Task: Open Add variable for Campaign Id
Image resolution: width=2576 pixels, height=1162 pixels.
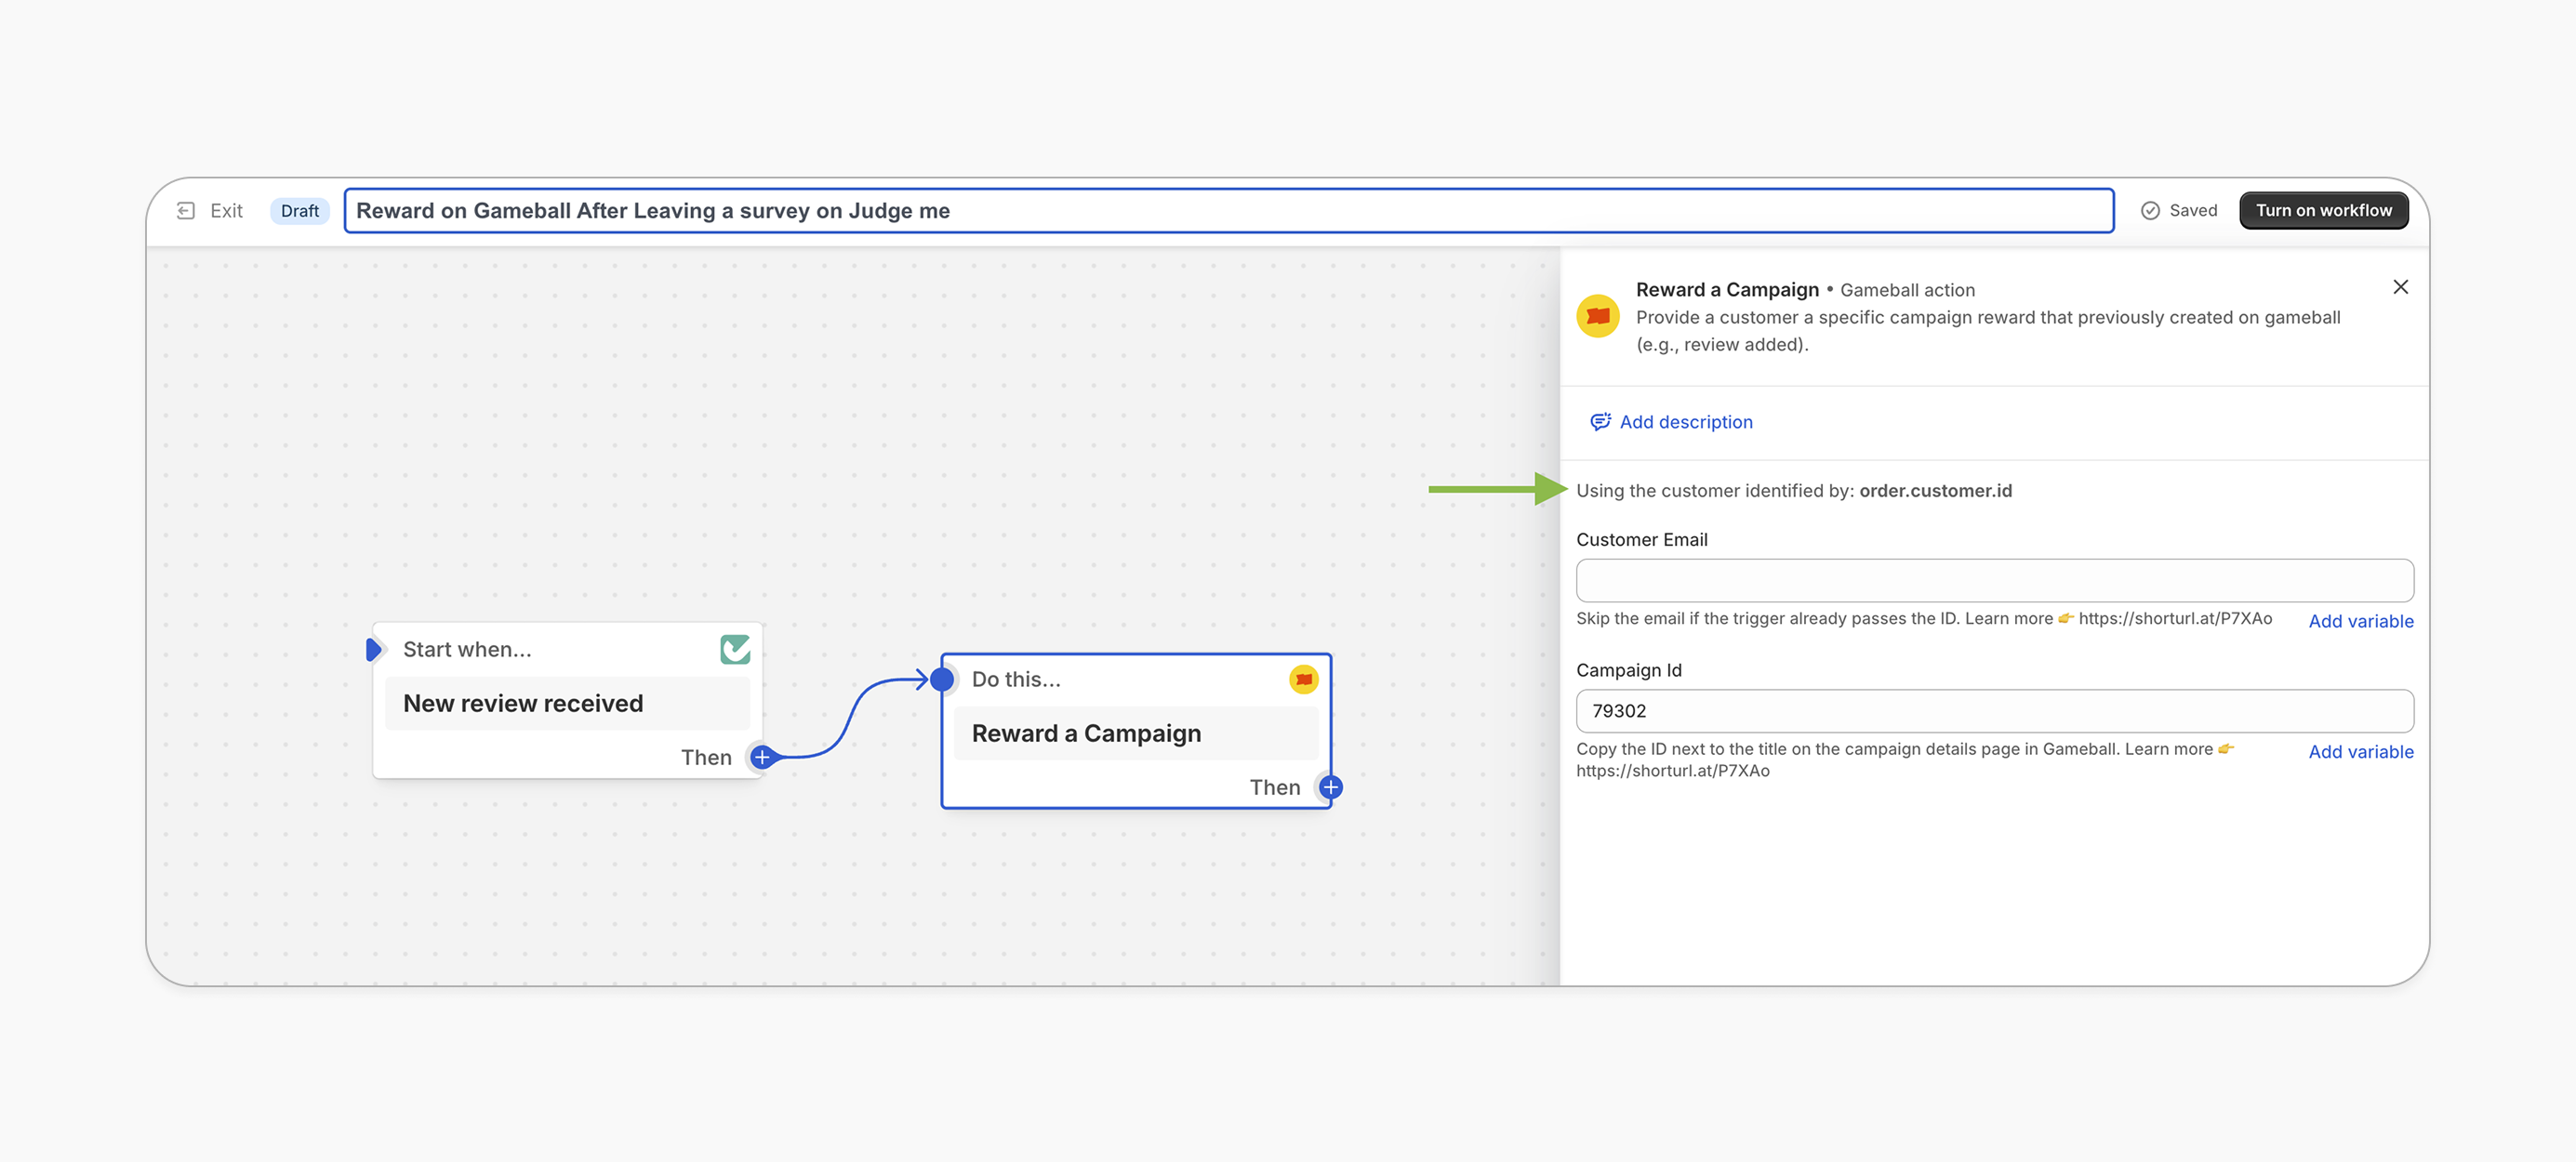Action: coord(2361,751)
